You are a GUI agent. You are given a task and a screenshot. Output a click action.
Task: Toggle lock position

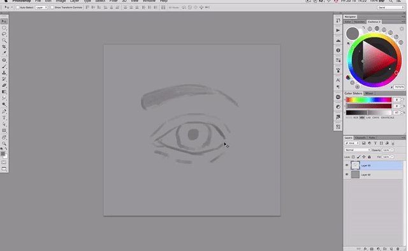[x=364, y=157]
